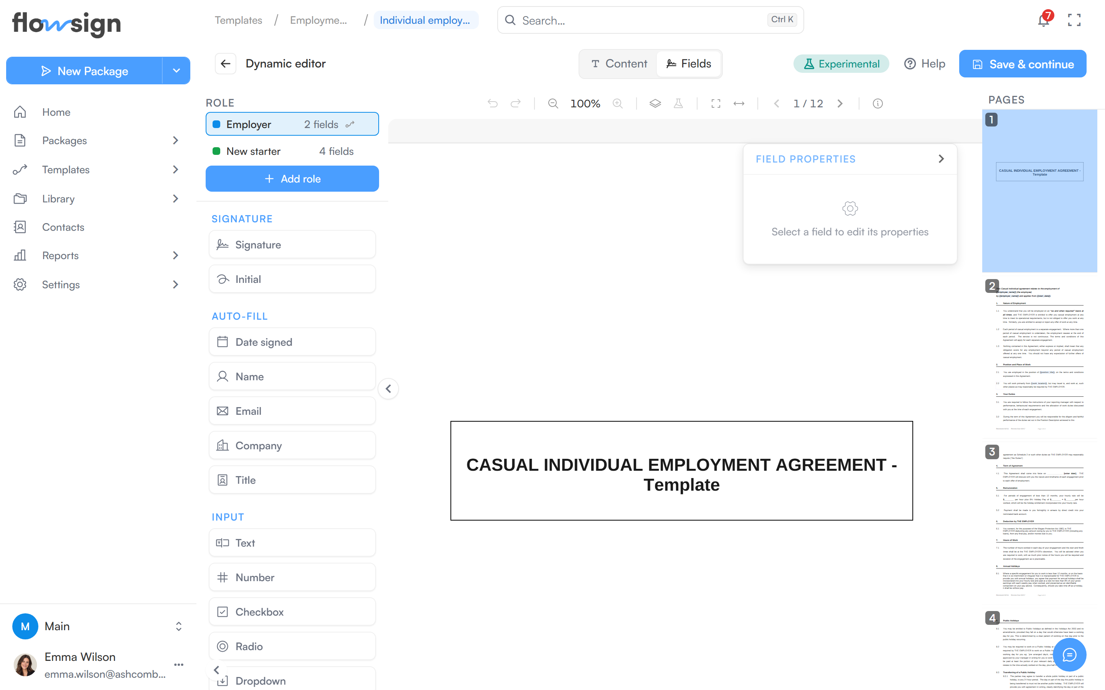Click Templates in the breadcrumb

point(238,20)
